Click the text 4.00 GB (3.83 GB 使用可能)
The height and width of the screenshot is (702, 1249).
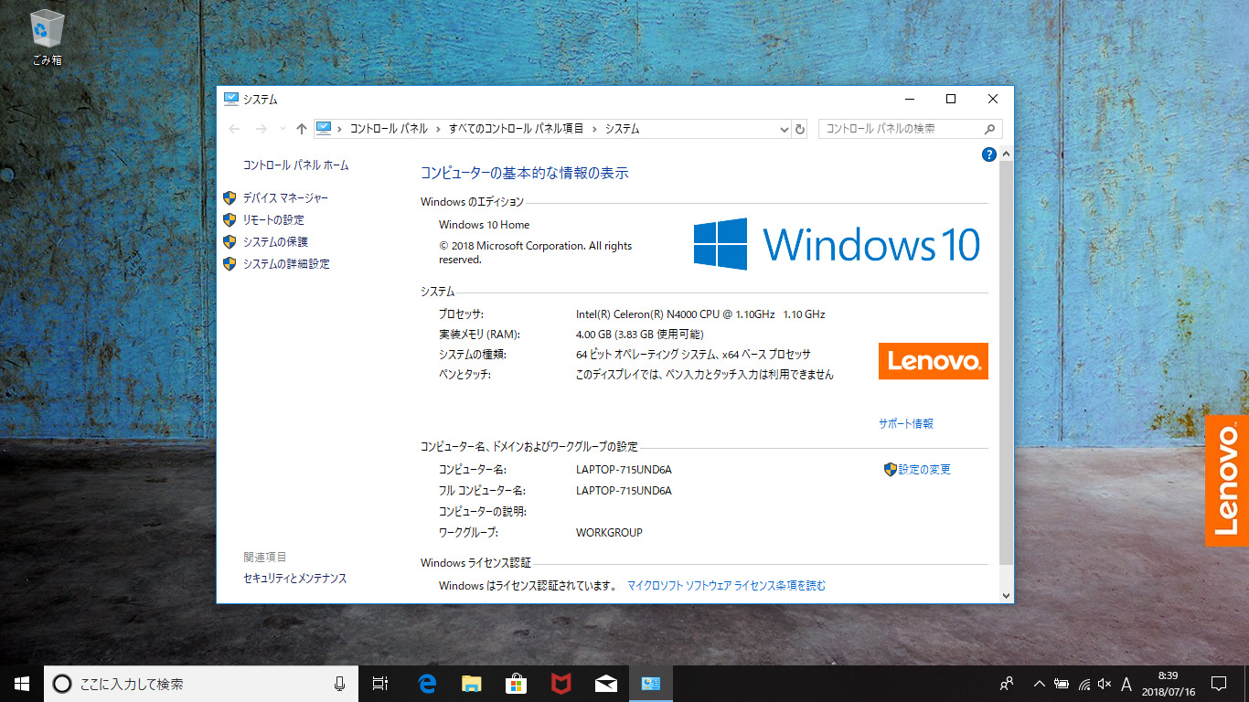639,335
